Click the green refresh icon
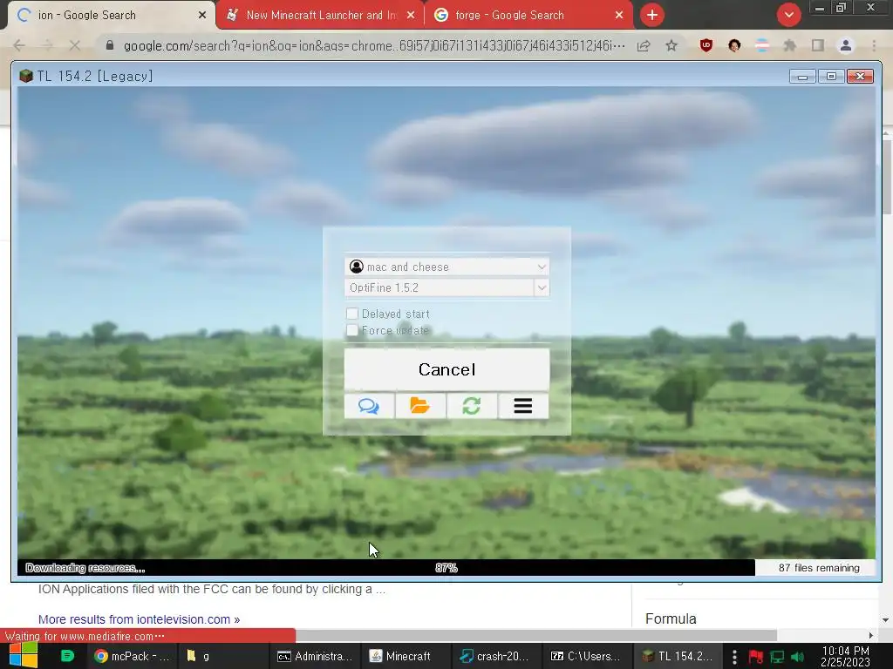The image size is (893, 669). (x=472, y=406)
